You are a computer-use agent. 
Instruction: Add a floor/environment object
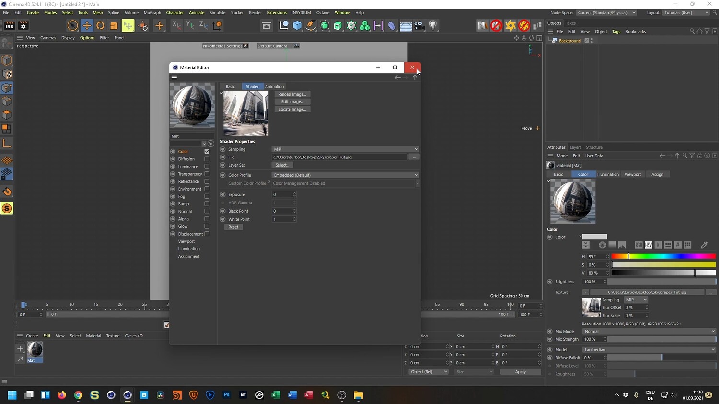point(406,25)
